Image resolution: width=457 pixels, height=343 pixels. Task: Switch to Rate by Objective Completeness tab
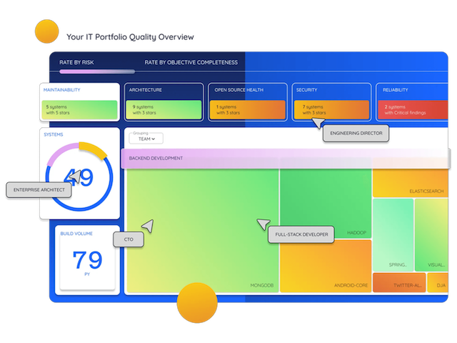pos(191,62)
